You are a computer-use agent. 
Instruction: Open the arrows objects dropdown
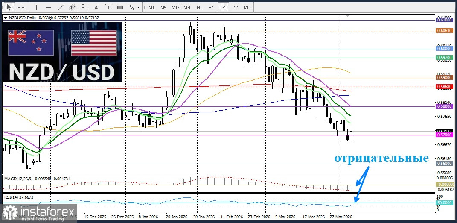point(134,7)
